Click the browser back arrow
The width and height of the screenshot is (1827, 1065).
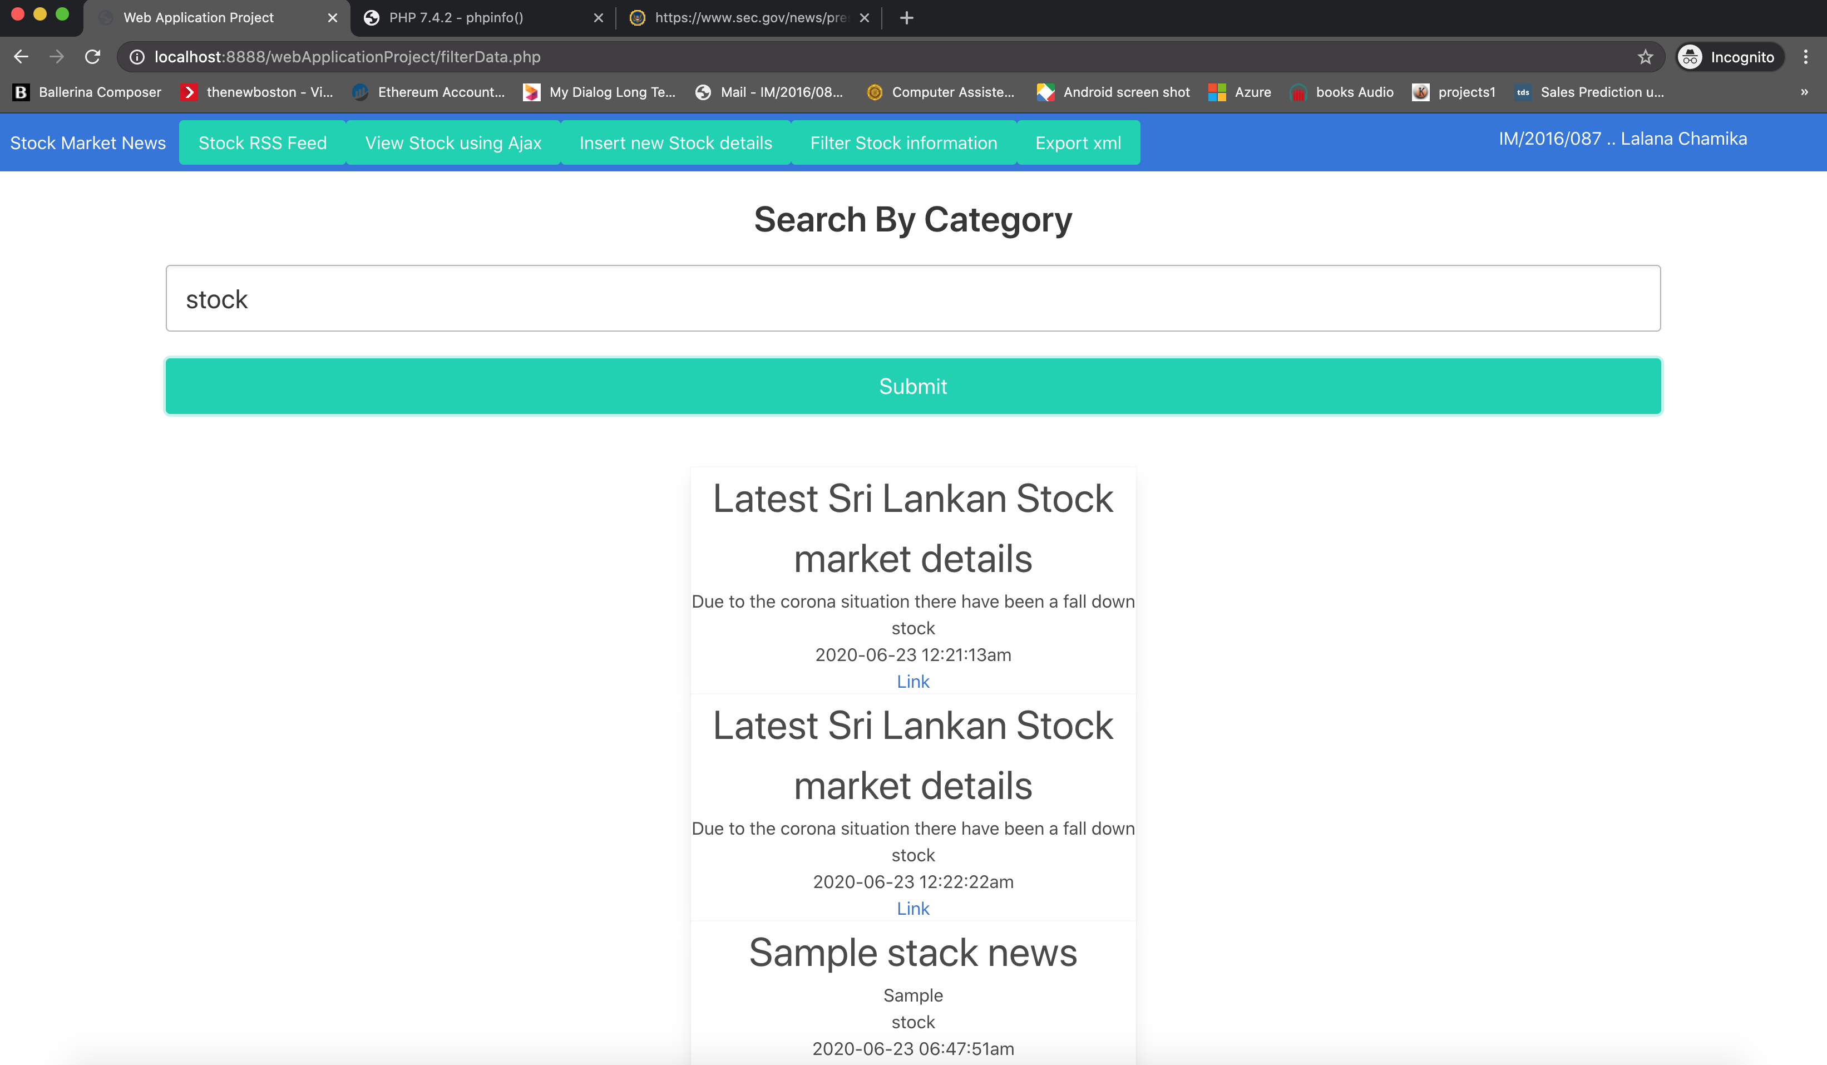(x=21, y=57)
